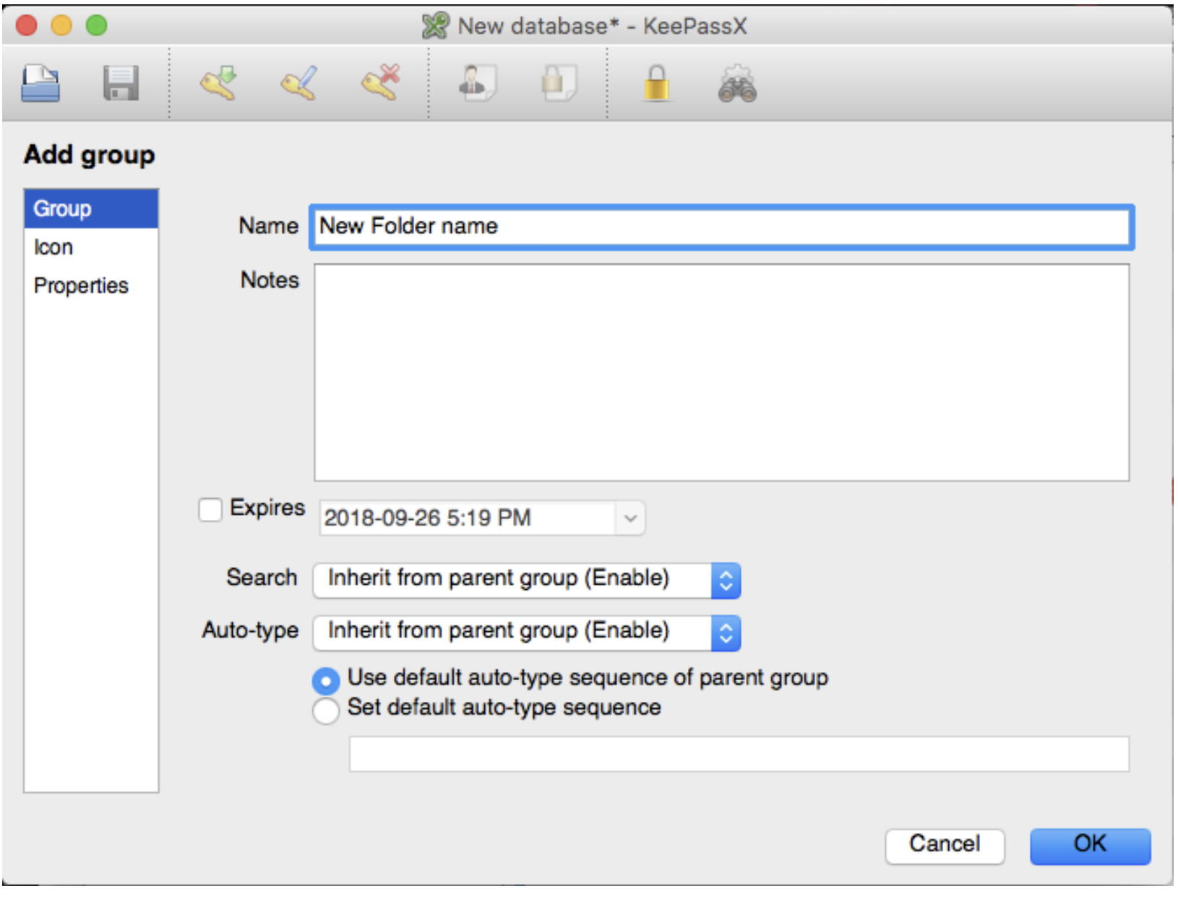Select Use default auto-type sequence of parent group
Screen dimensions: 1178x904
pos(326,680)
